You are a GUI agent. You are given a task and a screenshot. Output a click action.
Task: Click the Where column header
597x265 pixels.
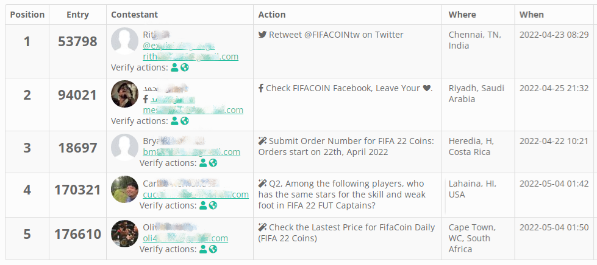point(462,15)
